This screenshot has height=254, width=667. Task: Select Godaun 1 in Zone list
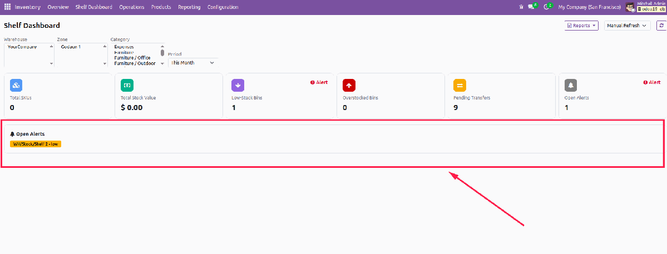click(x=71, y=47)
